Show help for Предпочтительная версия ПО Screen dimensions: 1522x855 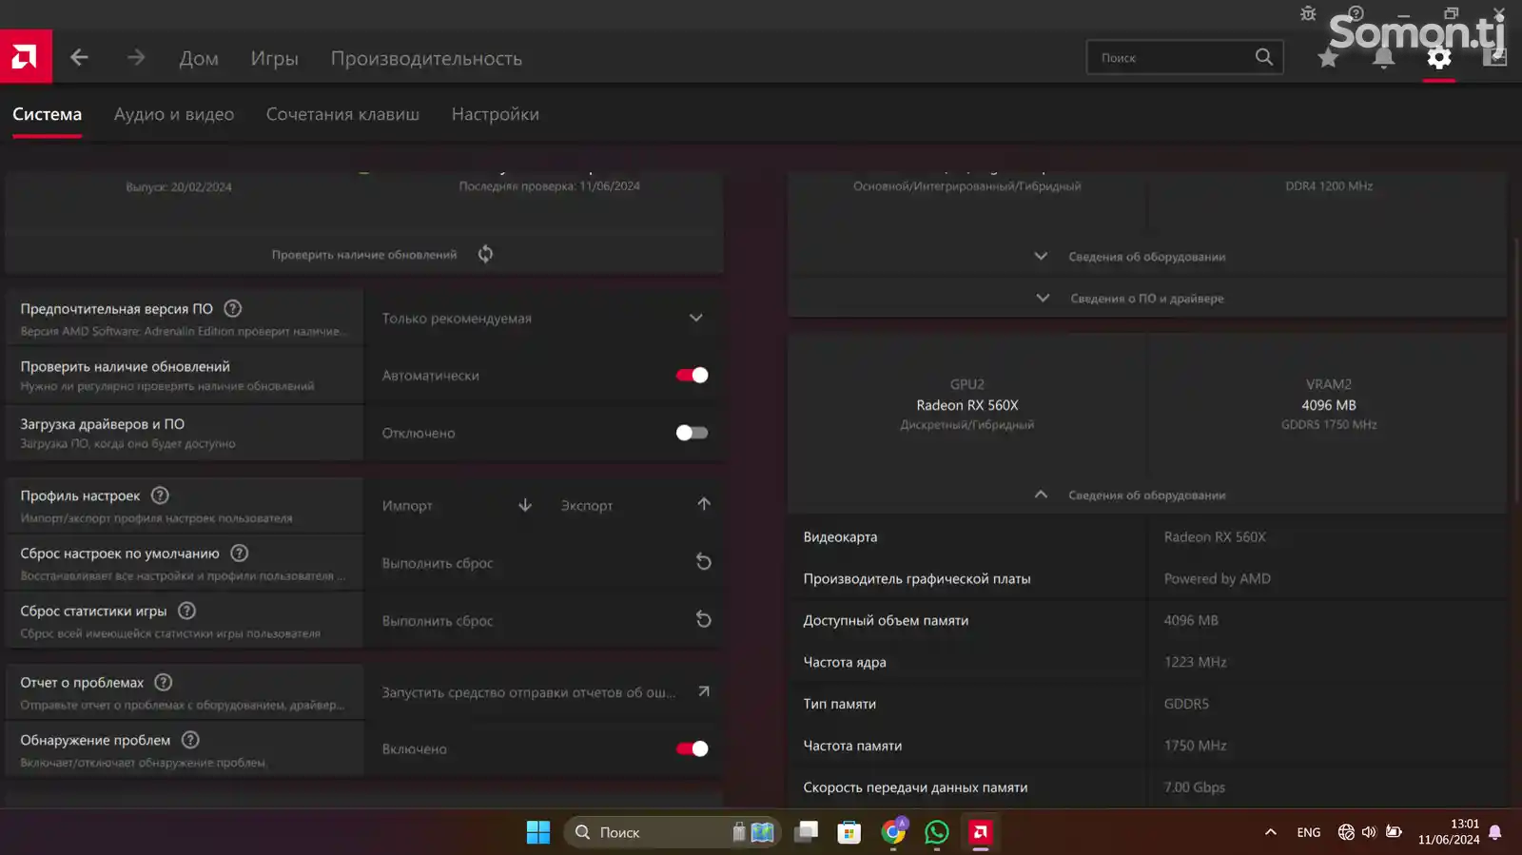[232, 308]
